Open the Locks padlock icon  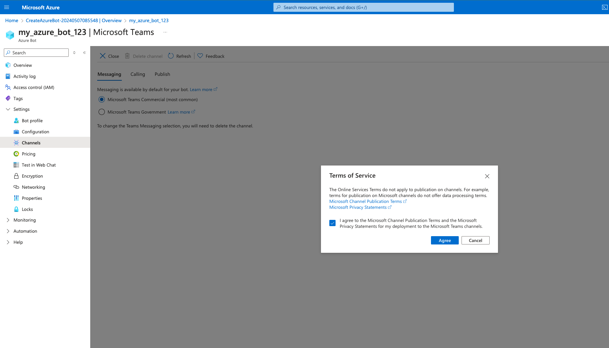(x=16, y=209)
